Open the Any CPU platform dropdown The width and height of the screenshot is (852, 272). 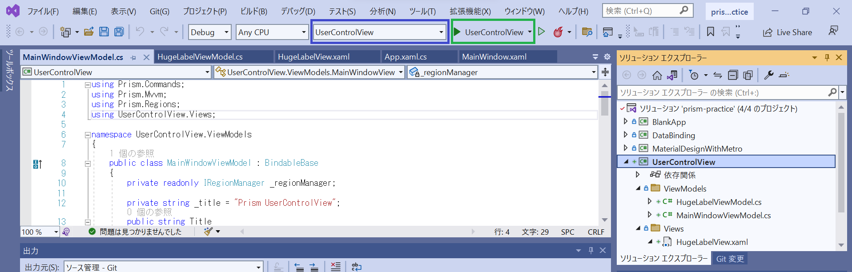(x=272, y=32)
